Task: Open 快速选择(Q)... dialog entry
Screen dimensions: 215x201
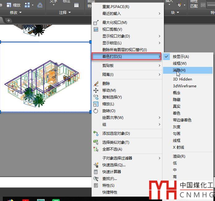Action: tap(114, 165)
